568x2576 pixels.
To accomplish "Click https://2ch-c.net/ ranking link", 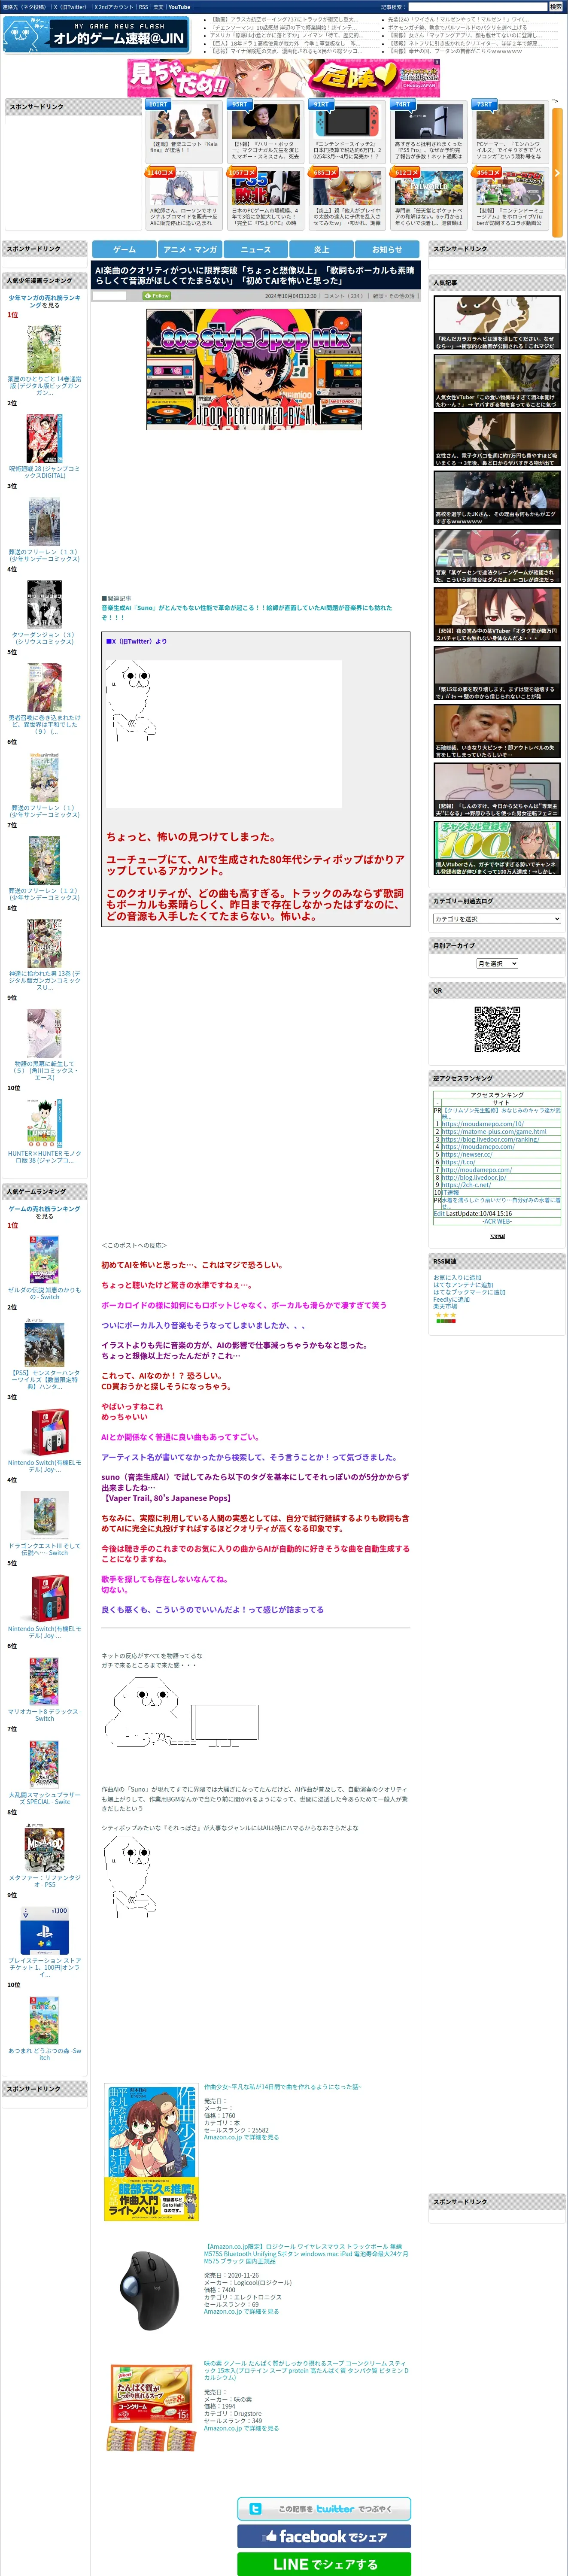I will coord(465,1185).
